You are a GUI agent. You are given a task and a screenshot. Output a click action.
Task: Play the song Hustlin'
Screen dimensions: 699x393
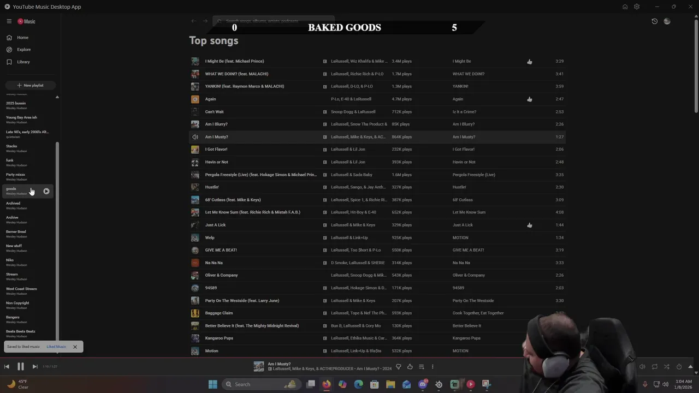(212, 187)
